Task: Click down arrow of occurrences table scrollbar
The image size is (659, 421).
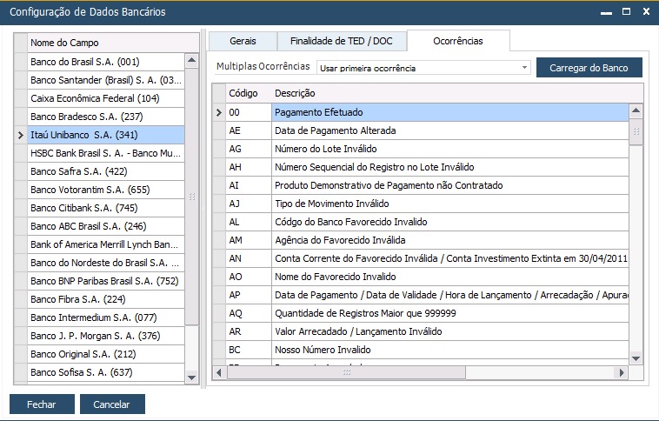Action: [x=636, y=358]
